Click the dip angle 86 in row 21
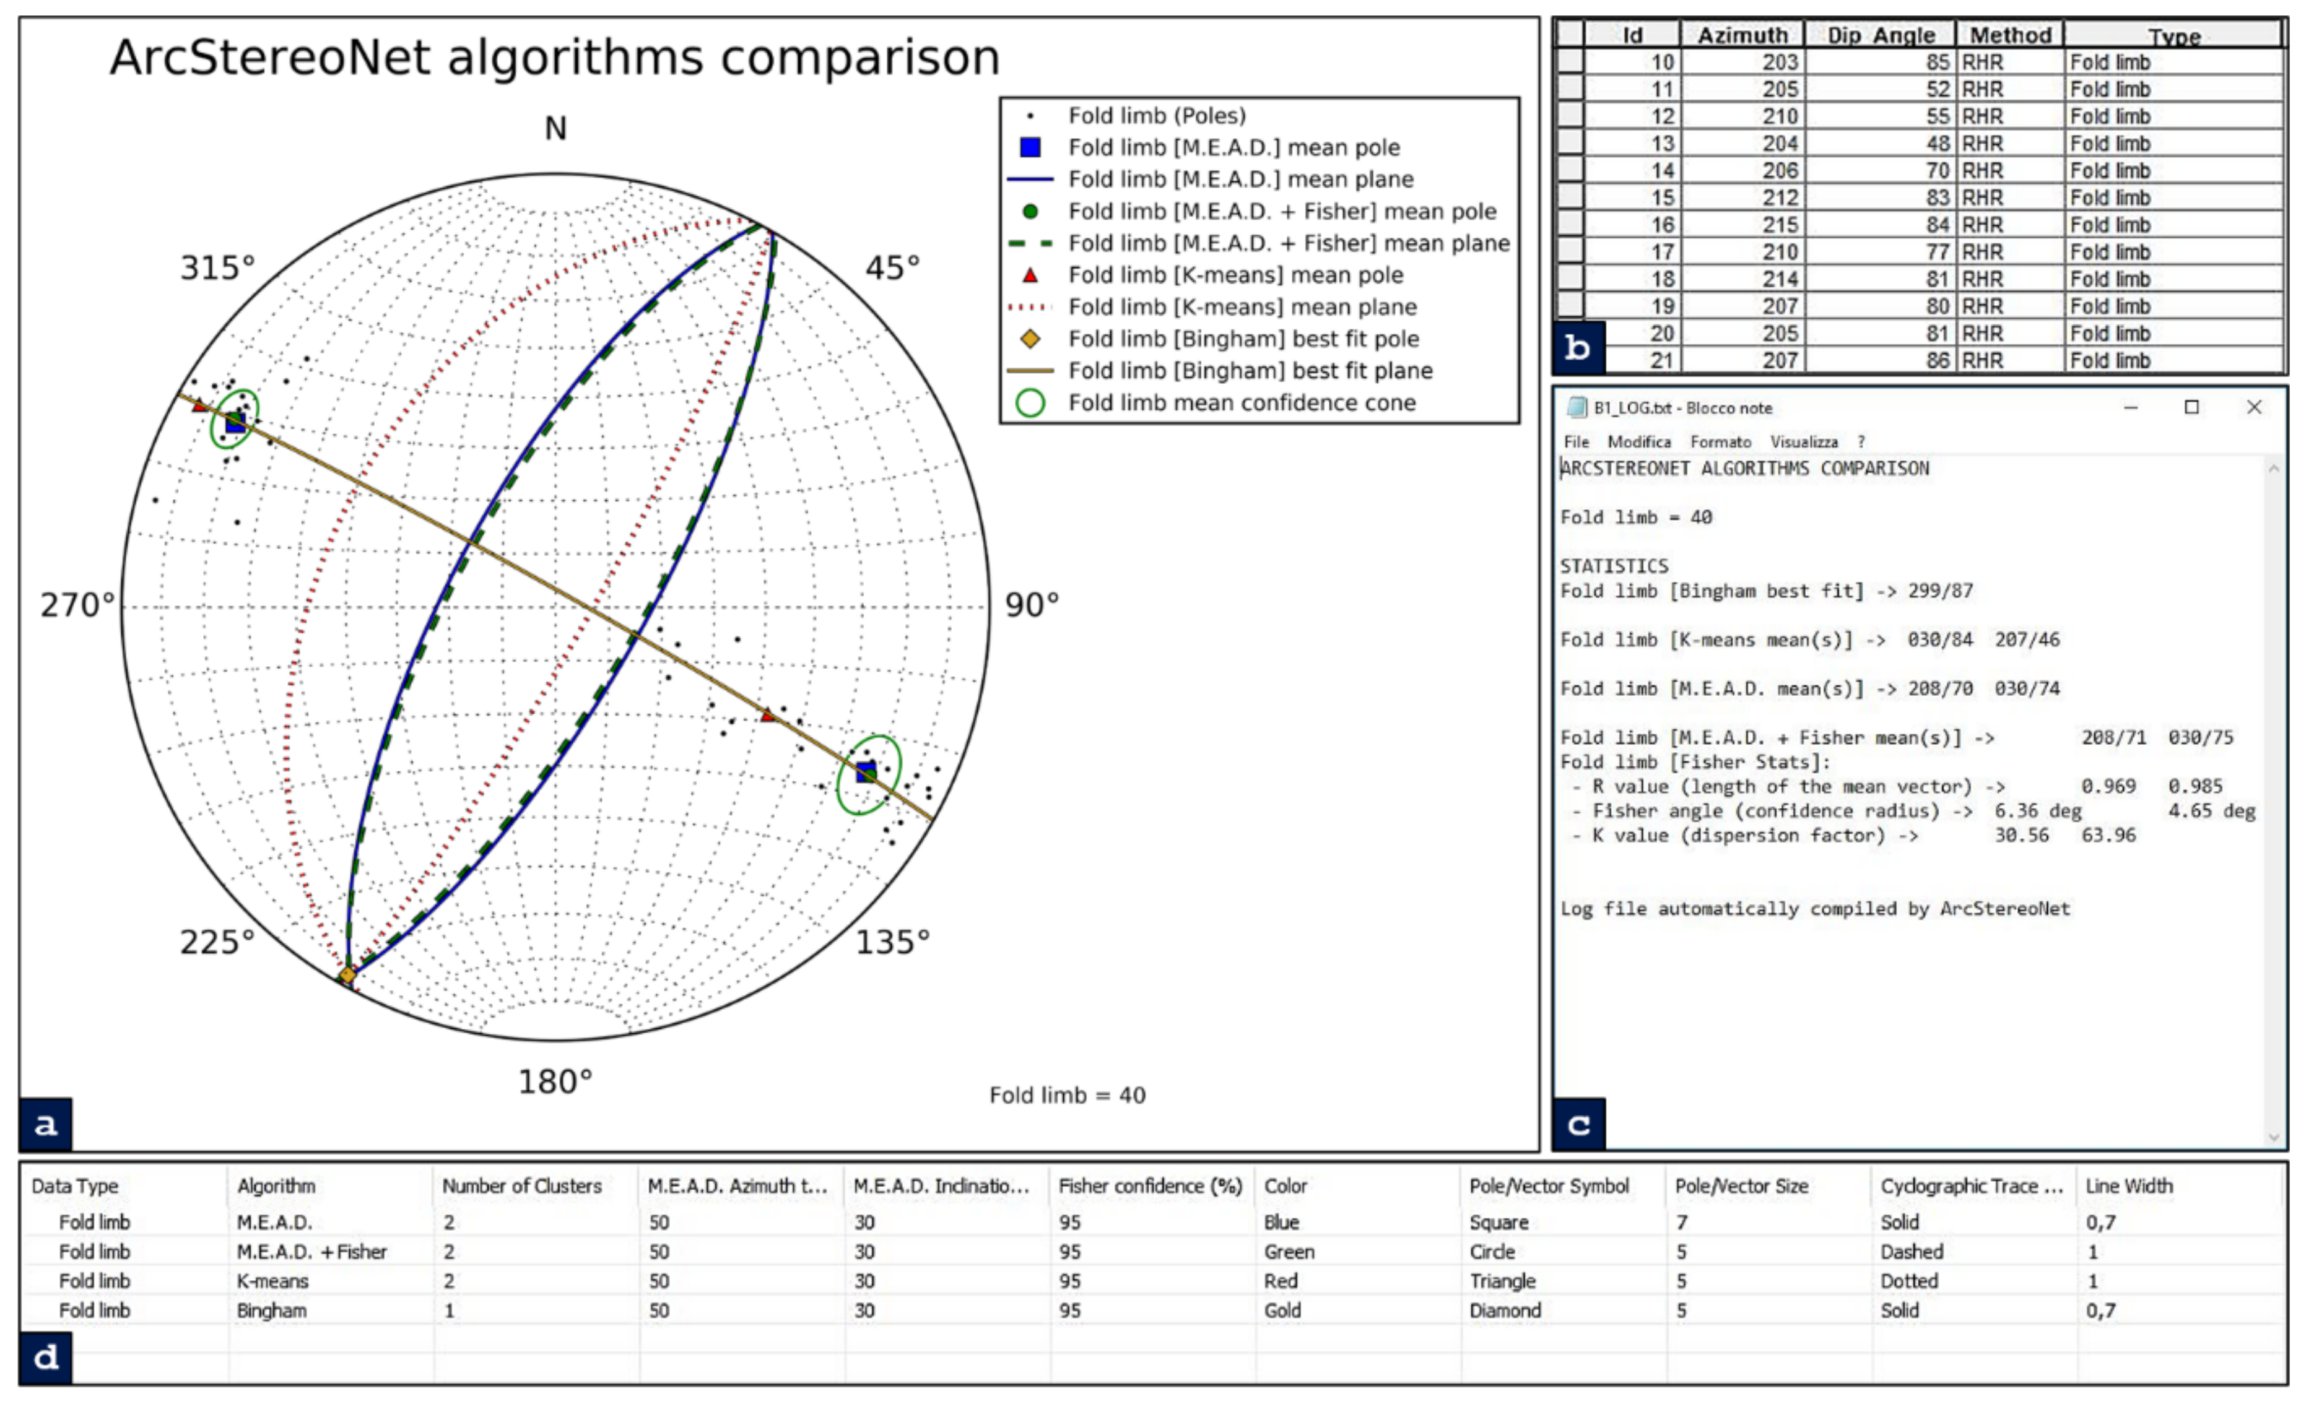 pyautogui.click(x=1938, y=360)
